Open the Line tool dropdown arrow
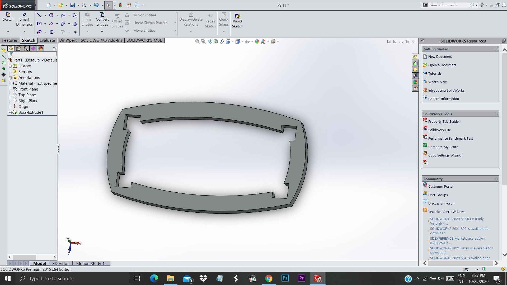This screenshot has width=507, height=285. click(45, 15)
